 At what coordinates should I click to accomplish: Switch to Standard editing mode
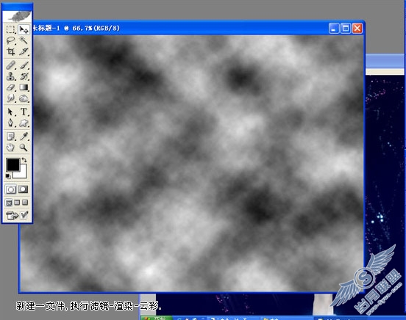10,189
